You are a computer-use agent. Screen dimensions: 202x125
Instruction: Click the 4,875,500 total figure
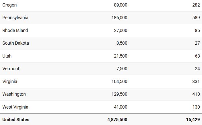point(117,120)
